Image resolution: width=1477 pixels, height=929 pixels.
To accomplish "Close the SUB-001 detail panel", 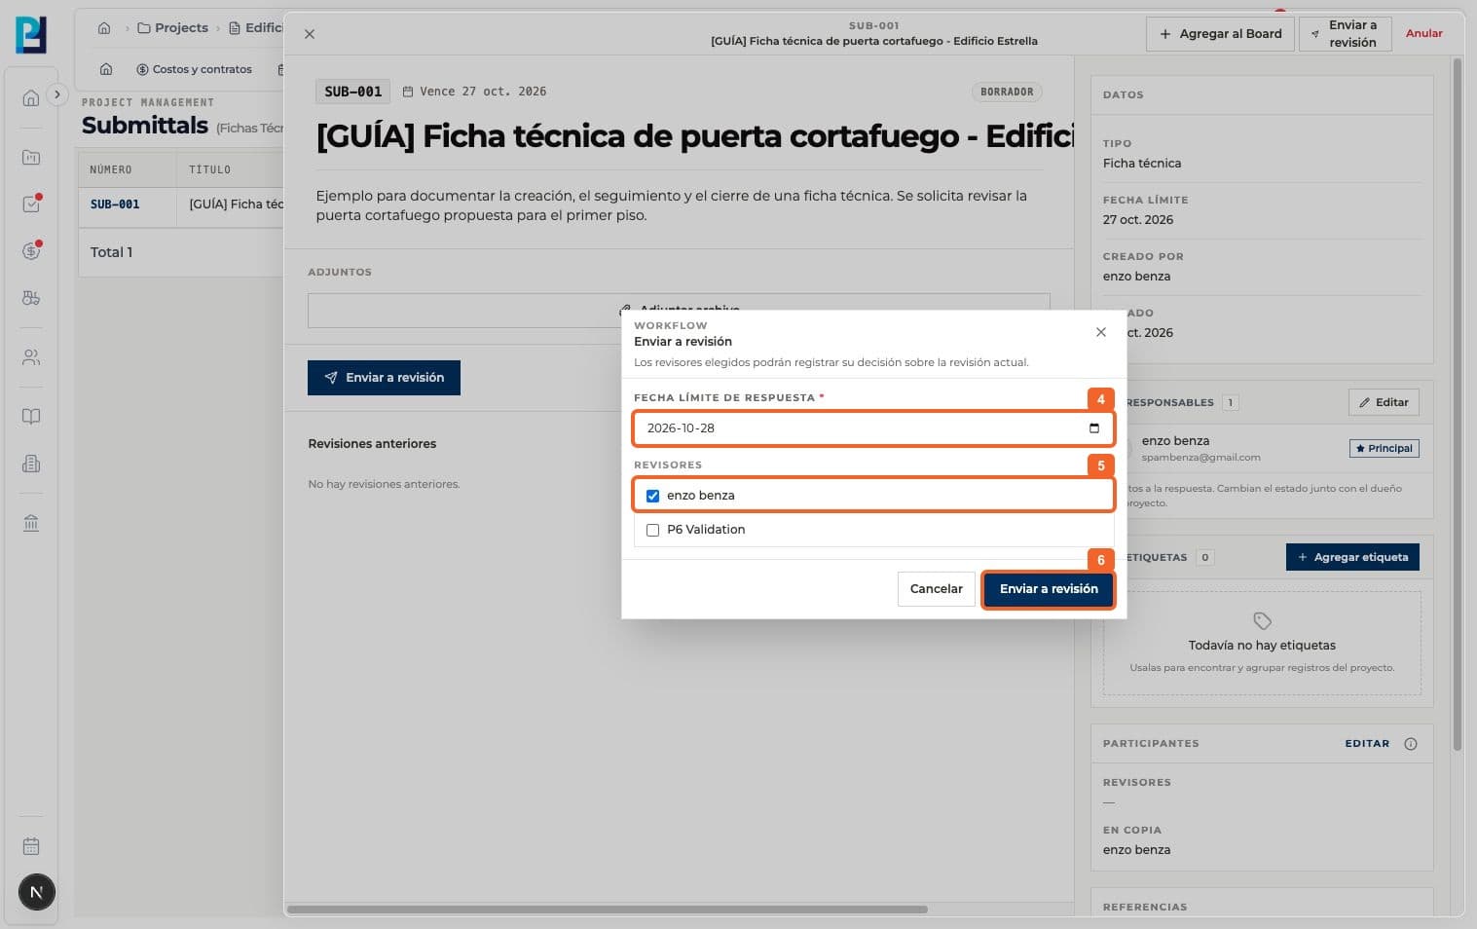I will pyautogui.click(x=310, y=34).
